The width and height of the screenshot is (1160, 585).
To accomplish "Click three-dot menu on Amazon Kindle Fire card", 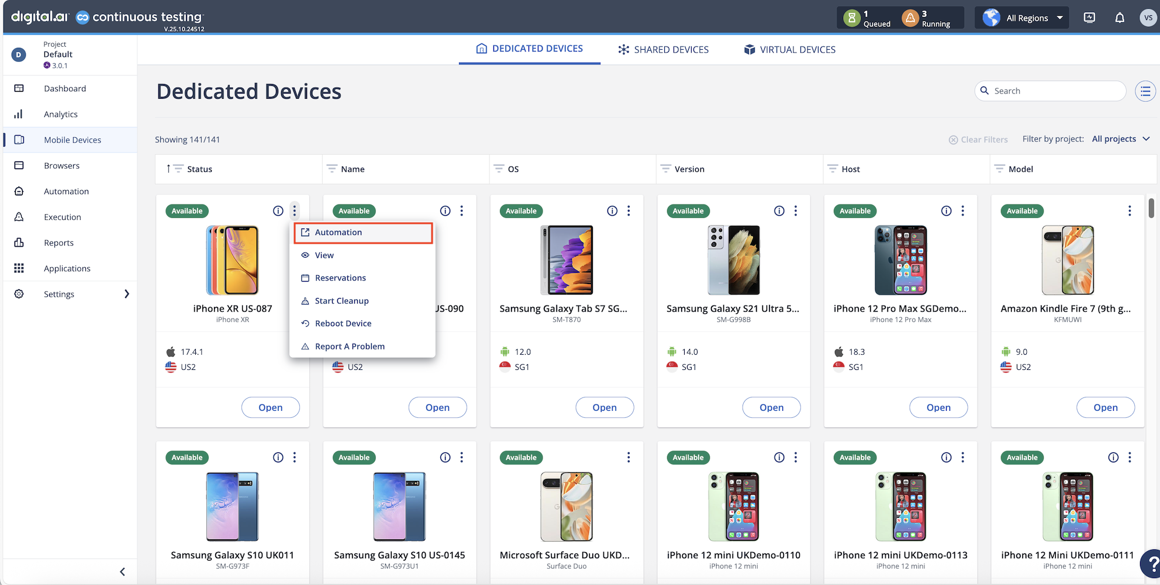I will (x=1129, y=211).
